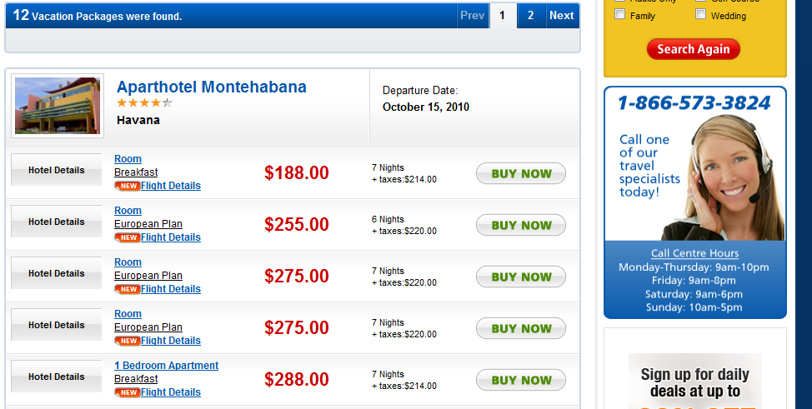This screenshot has height=409, width=812.
Task: Click NEW badge icon on the $255.00 package
Action: (x=127, y=237)
